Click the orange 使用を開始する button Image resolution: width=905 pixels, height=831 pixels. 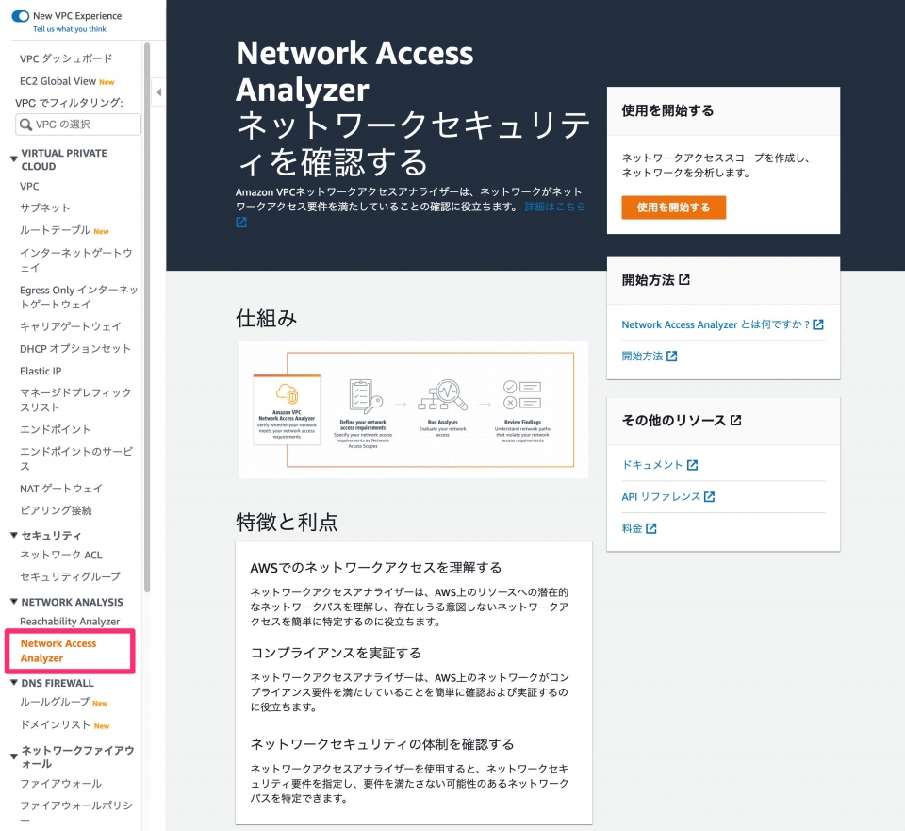672,208
